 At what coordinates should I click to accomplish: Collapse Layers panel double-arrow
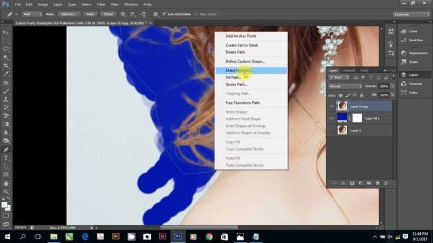click(386, 70)
